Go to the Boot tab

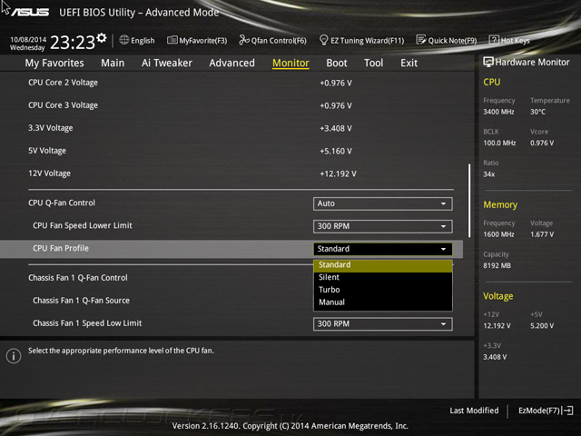(x=337, y=63)
